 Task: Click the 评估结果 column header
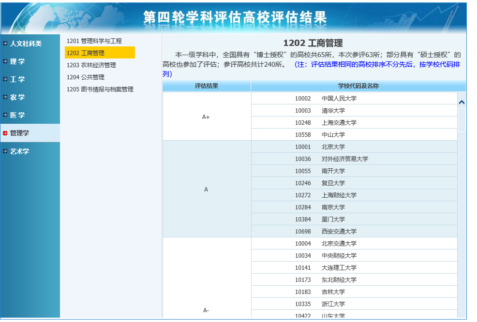(x=207, y=86)
